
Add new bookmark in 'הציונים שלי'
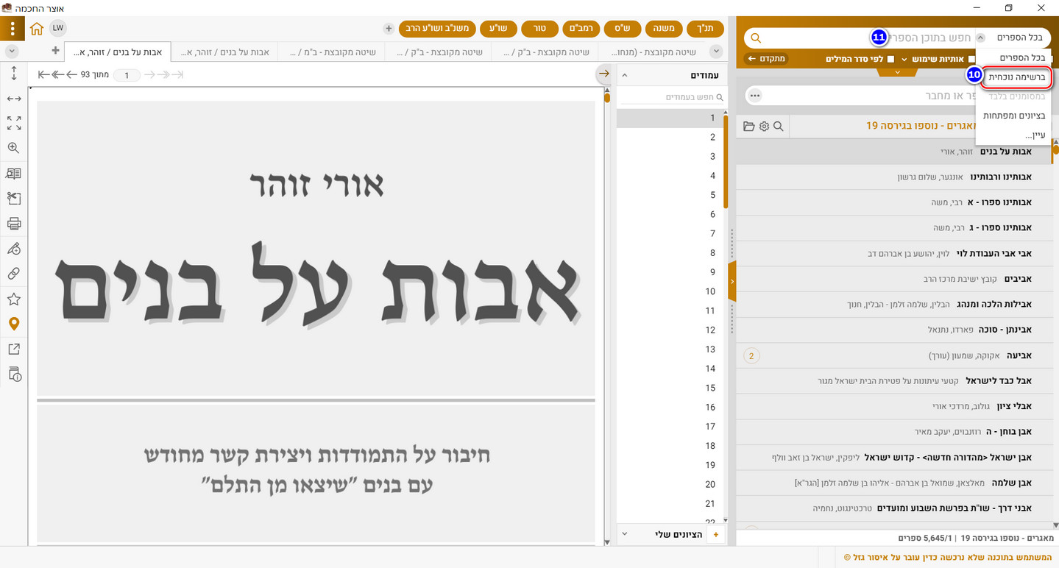[x=716, y=535]
